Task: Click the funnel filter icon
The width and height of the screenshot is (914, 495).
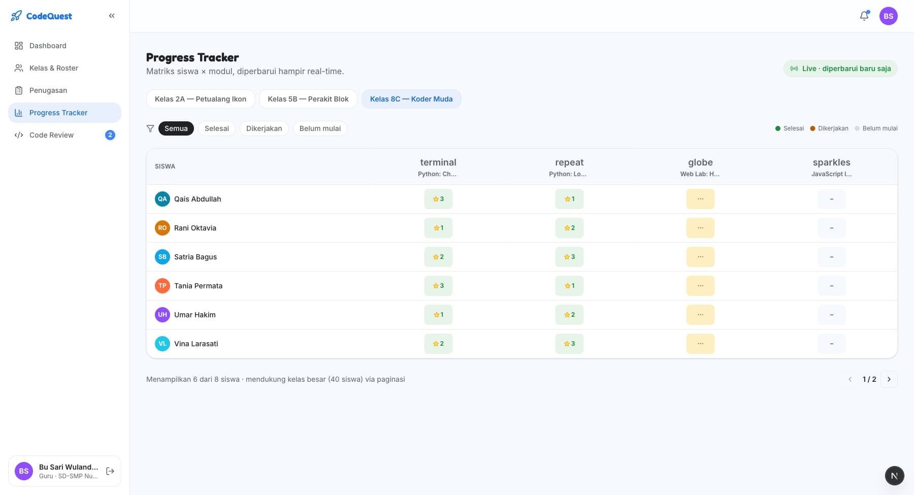Action: (x=150, y=128)
